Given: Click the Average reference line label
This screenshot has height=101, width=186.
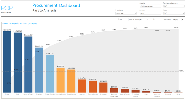Looking at the screenshot, I should pos(181,71).
